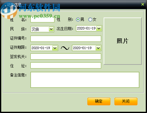This screenshot has width=147, height=113.
Task: Click the 出生日期 date value 2020-01-19
Action: pyautogui.click(x=86, y=28)
